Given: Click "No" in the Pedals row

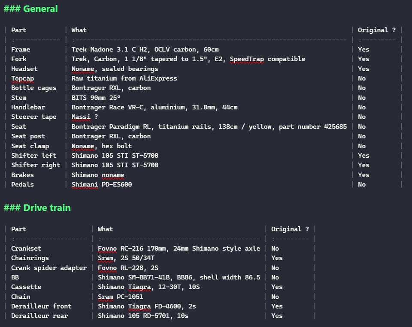Looking at the screenshot, I should 362,185.
